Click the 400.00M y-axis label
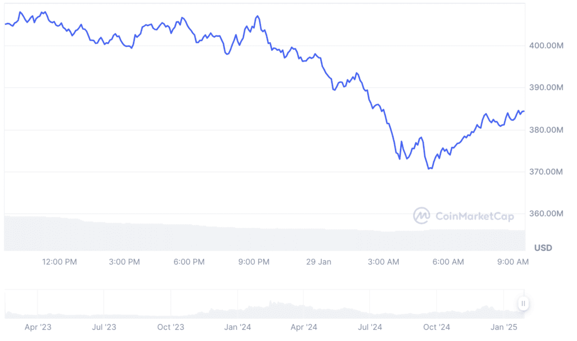This screenshot has height=341, width=577. (547, 46)
